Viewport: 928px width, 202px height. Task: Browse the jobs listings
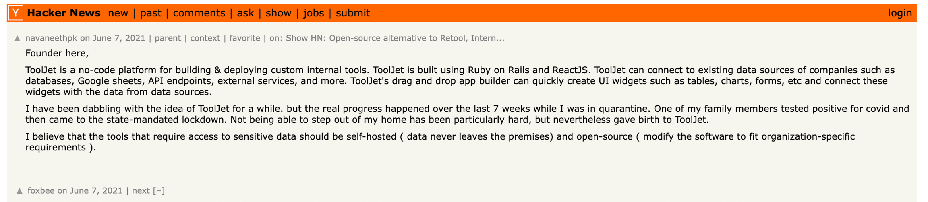313,13
